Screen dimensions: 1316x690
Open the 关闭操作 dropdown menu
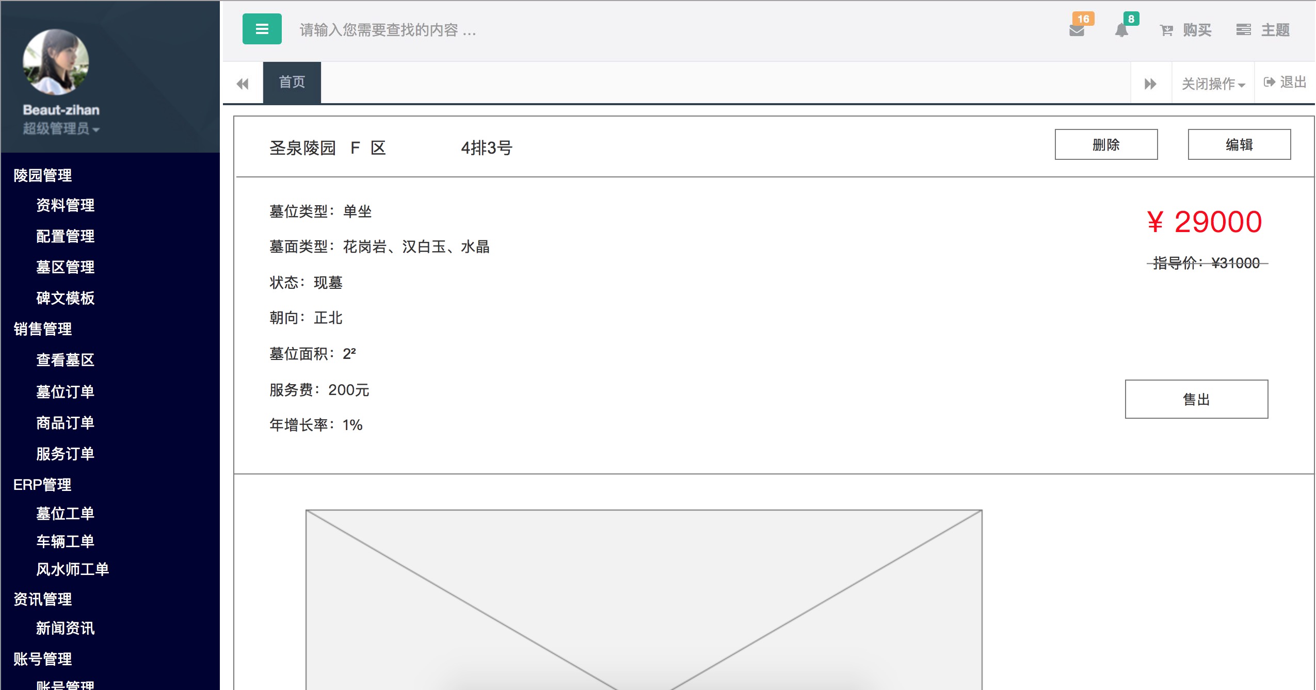1213,84
